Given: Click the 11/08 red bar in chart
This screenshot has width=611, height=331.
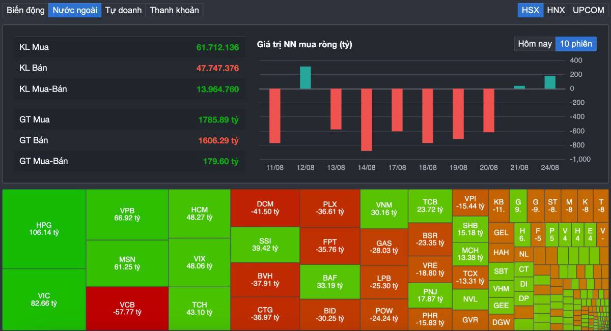Looking at the screenshot, I should coord(275,116).
